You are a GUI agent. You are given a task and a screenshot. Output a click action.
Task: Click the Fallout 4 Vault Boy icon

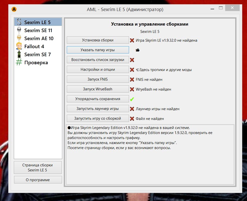(x=19, y=46)
